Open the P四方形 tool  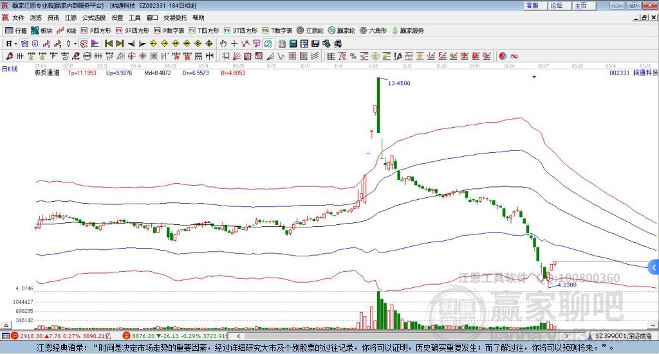96,31
